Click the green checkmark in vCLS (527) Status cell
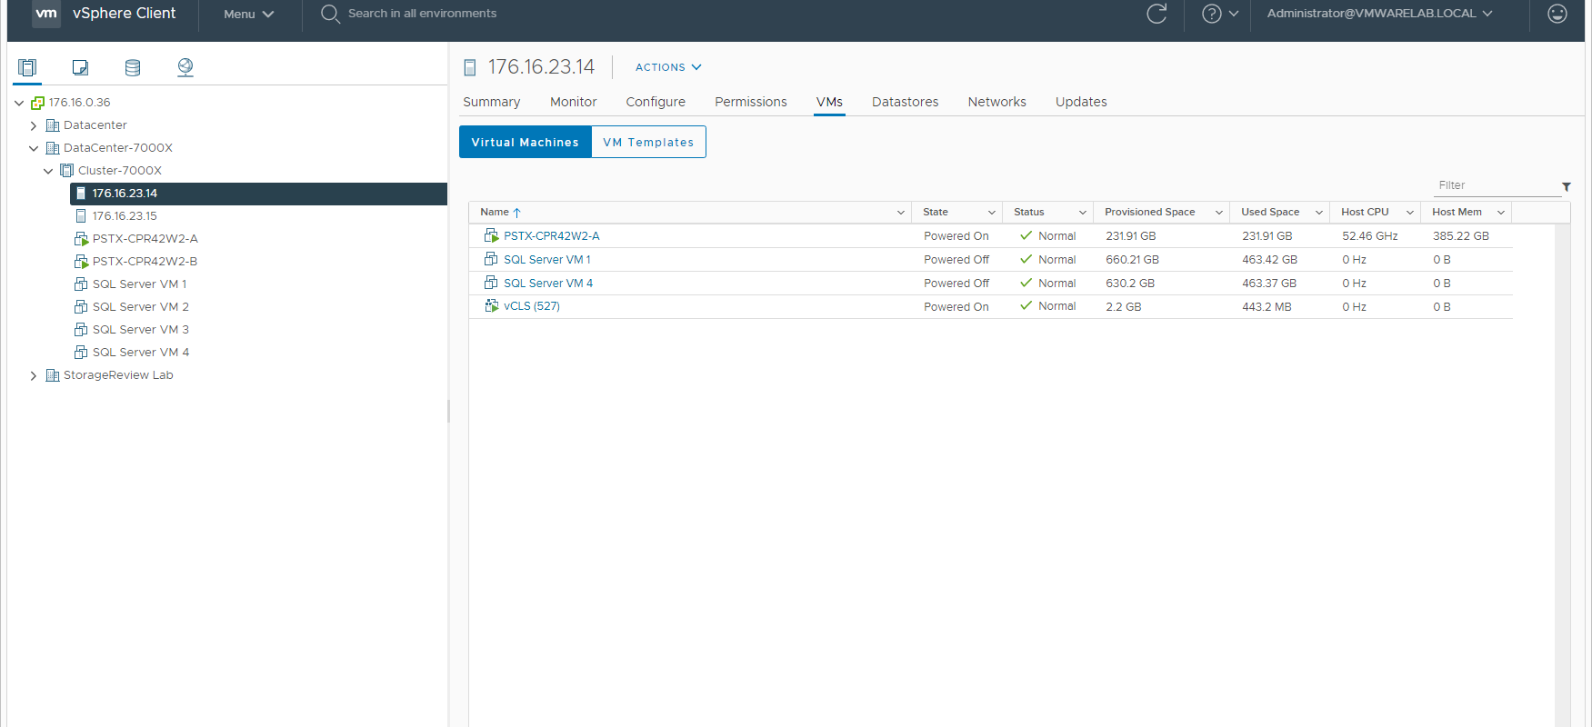Viewport: 1592px width, 727px height. tap(1026, 306)
